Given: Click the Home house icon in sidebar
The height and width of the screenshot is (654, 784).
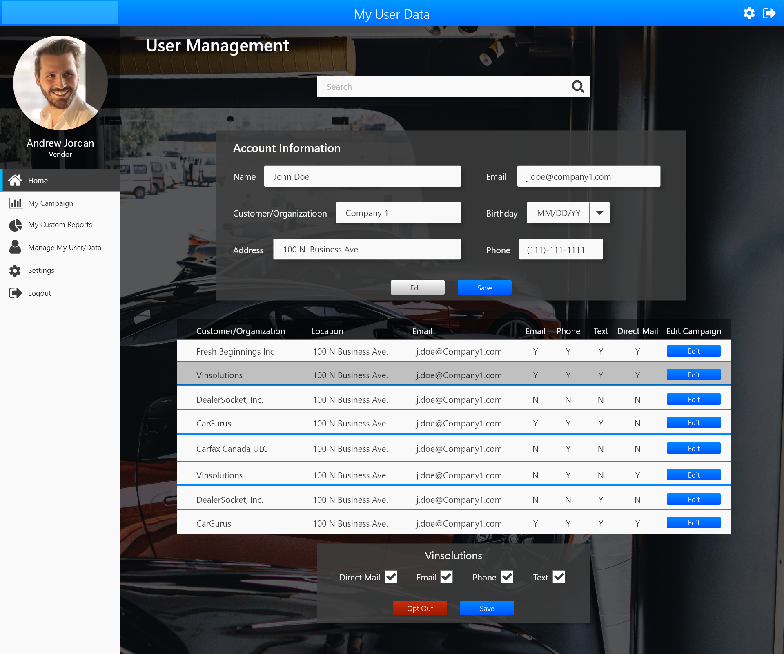Looking at the screenshot, I should tap(15, 180).
